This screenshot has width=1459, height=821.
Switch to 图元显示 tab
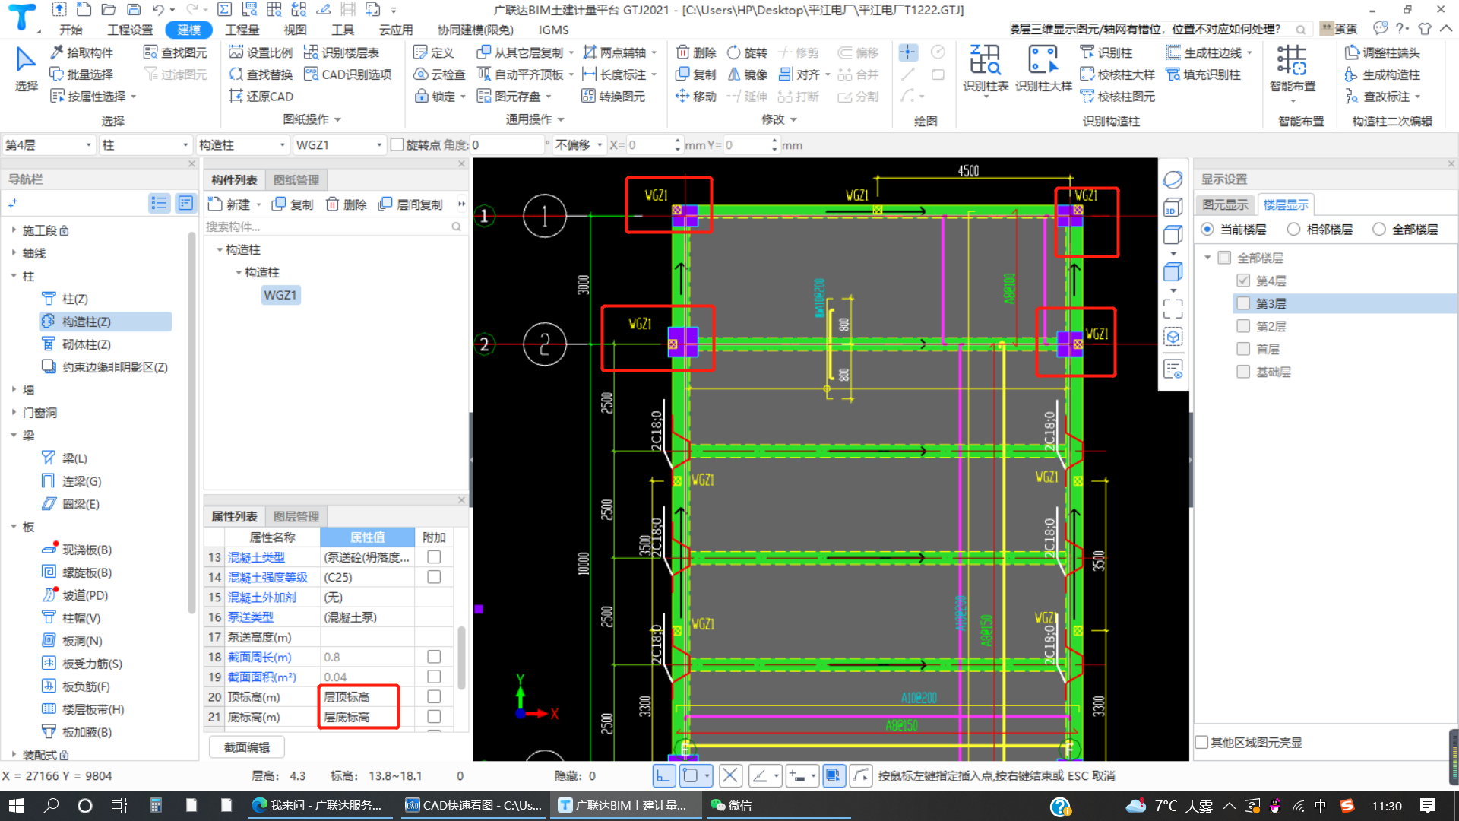1225,204
